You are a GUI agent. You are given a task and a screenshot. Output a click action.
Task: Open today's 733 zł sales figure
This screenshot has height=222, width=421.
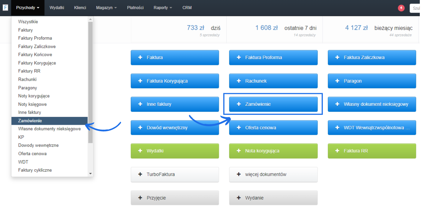click(x=195, y=28)
